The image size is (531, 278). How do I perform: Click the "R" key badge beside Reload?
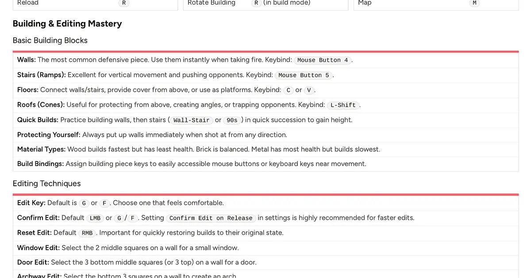(x=124, y=3)
